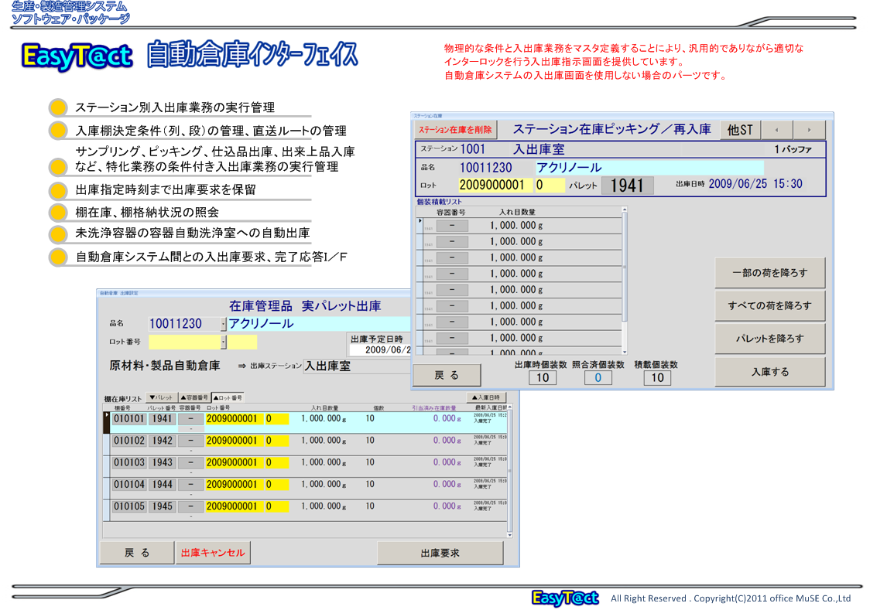Click the scroll-down arrow of the 個装積載リスト

point(624,351)
